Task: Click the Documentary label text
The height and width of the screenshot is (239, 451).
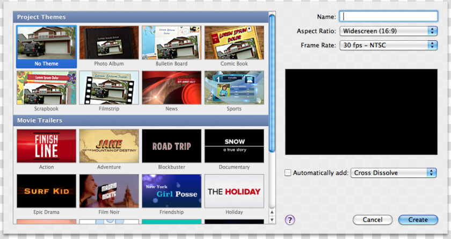Action: pos(234,167)
